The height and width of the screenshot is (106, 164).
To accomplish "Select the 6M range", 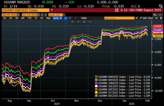I will click(23, 18).
